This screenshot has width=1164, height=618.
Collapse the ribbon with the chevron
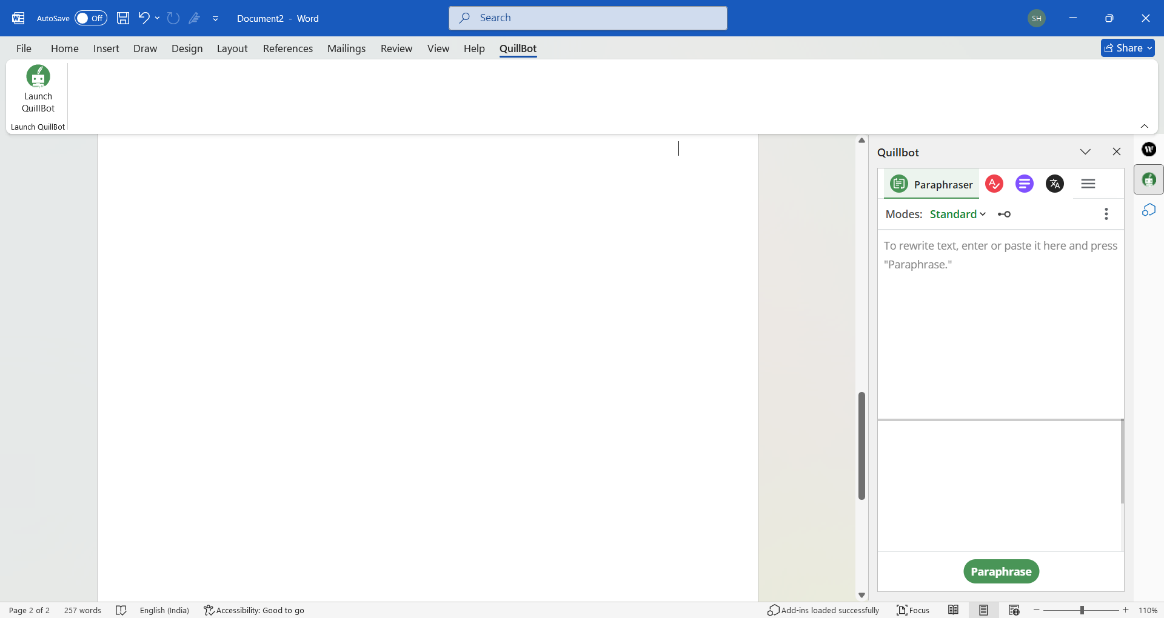(x=1145, y=126)
